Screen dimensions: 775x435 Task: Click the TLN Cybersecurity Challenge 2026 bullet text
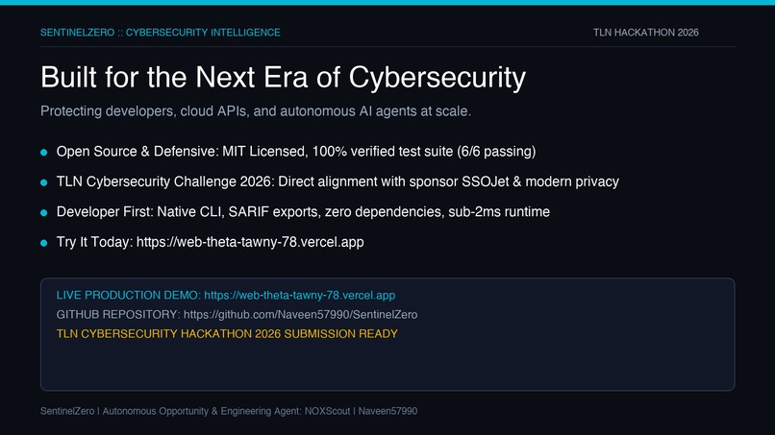pos(337,181)
